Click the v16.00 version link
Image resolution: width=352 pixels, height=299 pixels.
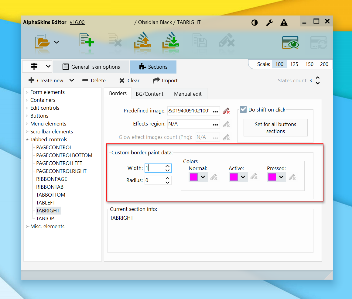(x=77, y=22)
